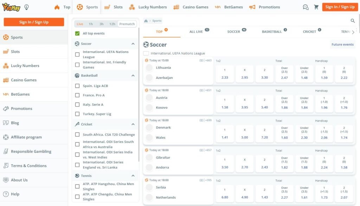Switch to the ALL LIVE tab
This screenshot has width=360, height=206.
[199, 32]
